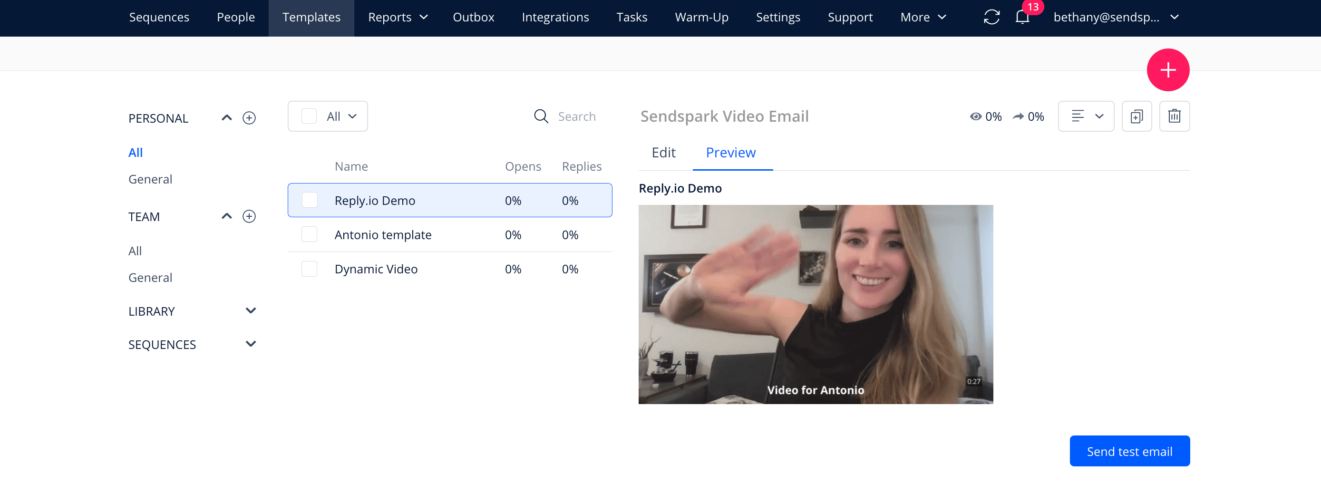The image size is (1321, 483).
Task: Open the Settings page
Action: click(777, 18)
